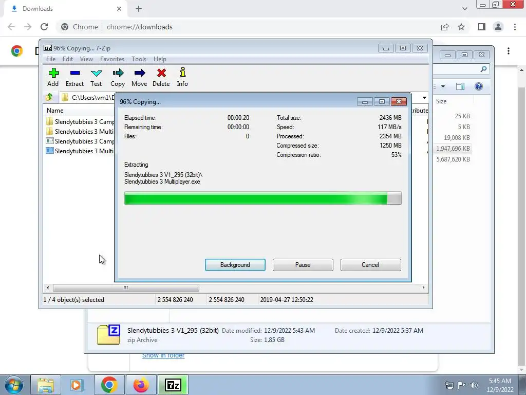Open the Favorites menu in 7-Zip
Screen dimensions: 526x395
click(112, 59)
